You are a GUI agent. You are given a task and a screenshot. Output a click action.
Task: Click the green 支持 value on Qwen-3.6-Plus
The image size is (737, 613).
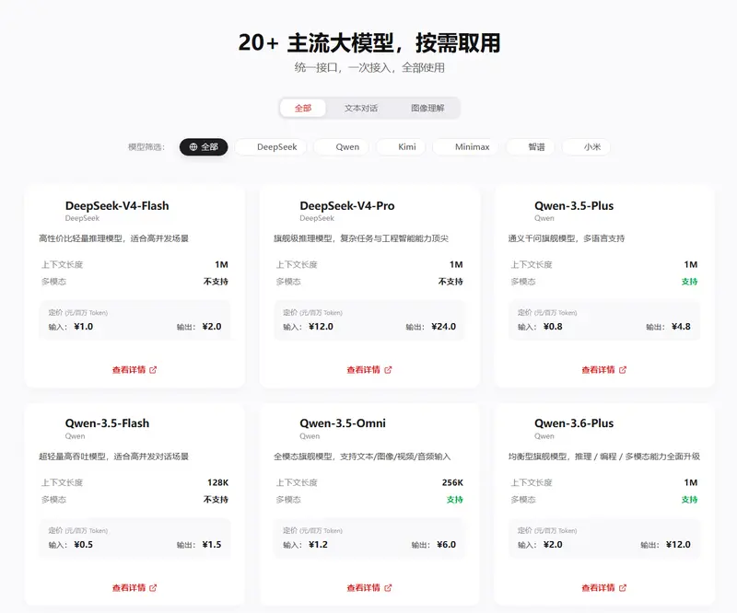point(689,499)
